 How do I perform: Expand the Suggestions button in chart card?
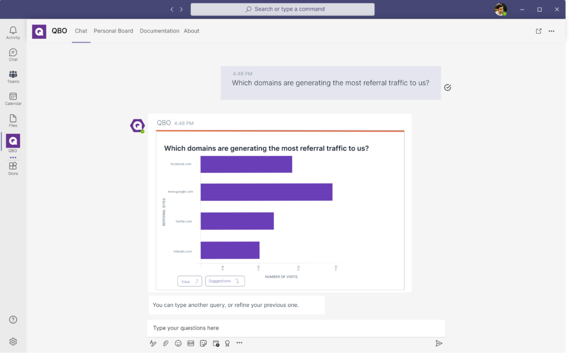pyautogui.click(x=224, y=281)
